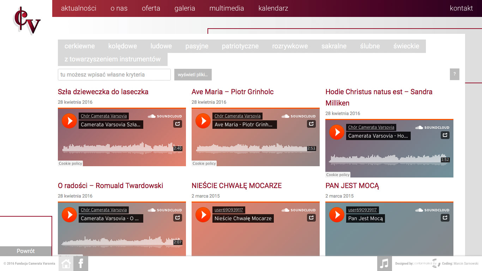The height and width of the screenshot is (271, 482).
Task: Click the music note icon in footer
Action: click(384, 264)
